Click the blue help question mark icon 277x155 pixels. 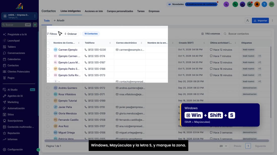click(264, 5)
